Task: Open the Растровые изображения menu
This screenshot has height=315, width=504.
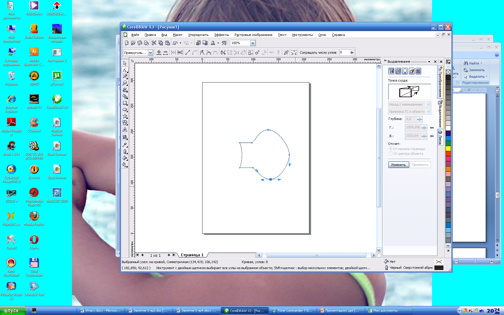Action: 253,35
